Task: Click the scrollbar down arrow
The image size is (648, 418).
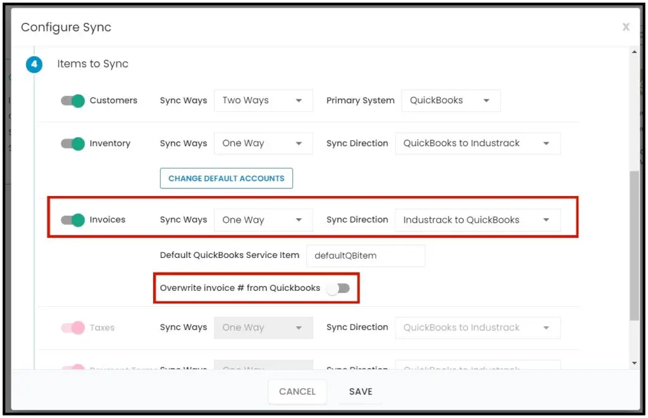Action: click(634, 363)
